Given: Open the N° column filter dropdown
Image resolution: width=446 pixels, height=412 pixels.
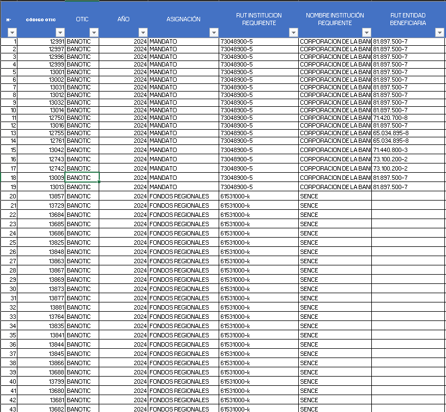Looking at the screenshot, I should 13,33.
